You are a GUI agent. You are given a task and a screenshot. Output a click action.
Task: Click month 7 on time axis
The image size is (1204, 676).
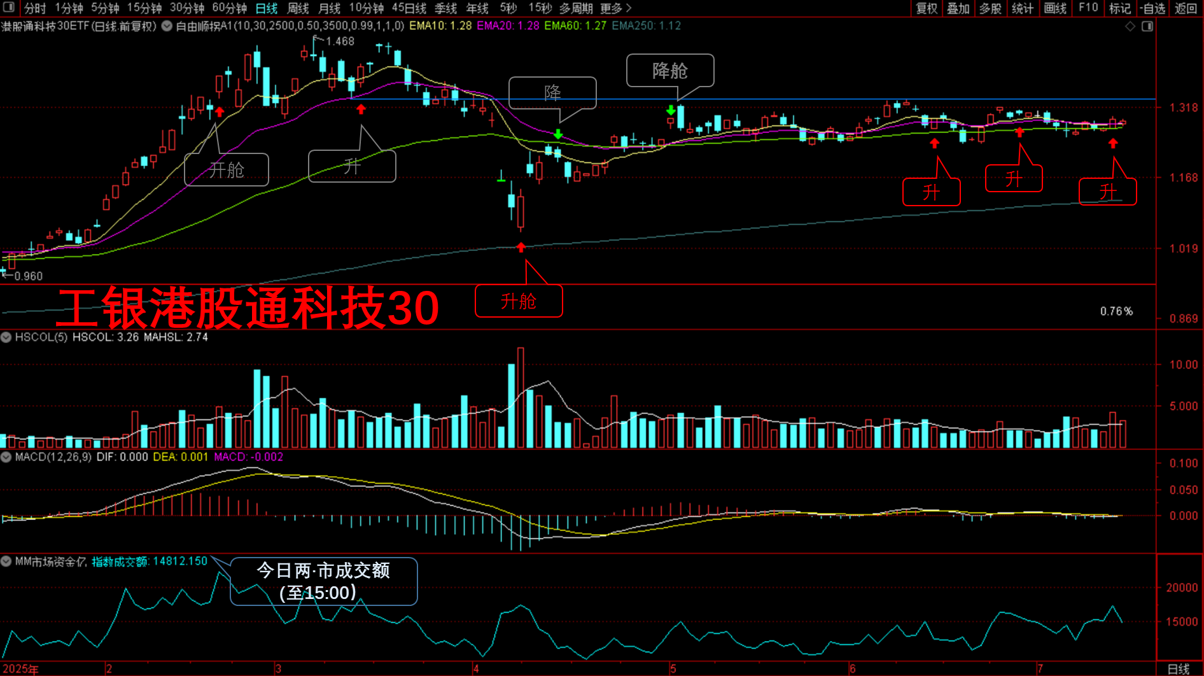click(x=1040, y=669)
